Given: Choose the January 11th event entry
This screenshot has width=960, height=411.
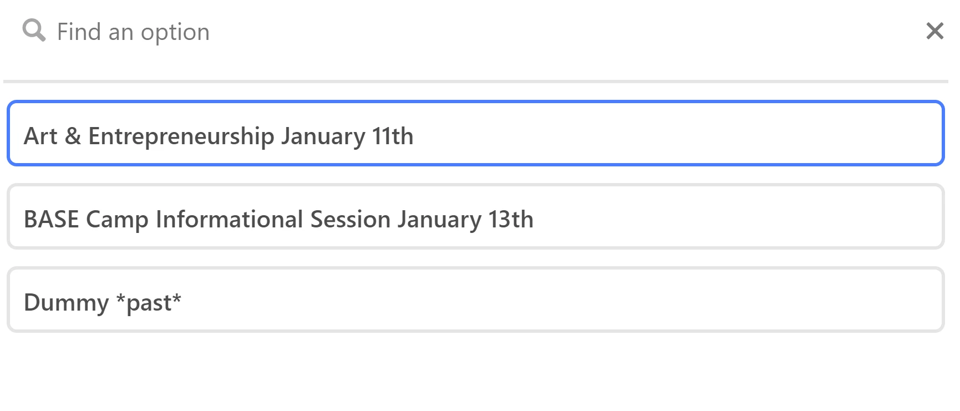Looking at the screenshot, I should tap(475, 133).
